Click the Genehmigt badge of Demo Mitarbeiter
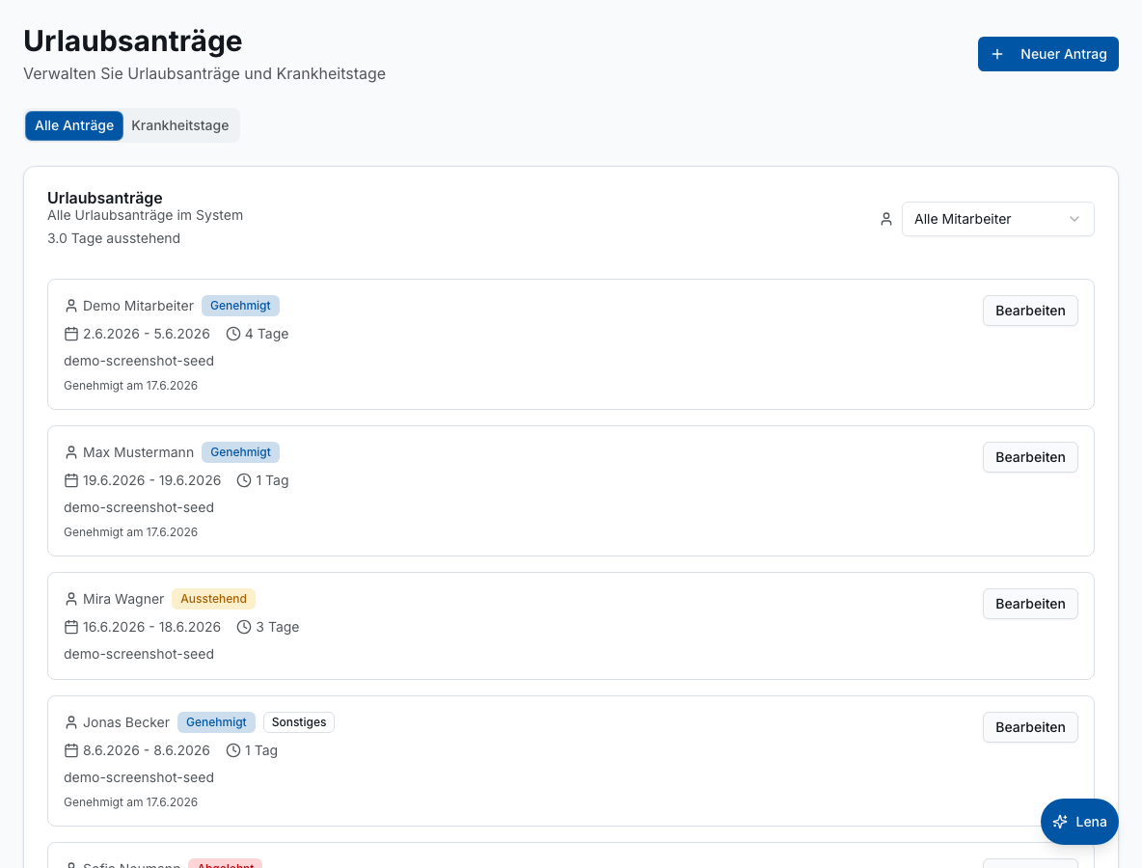1142x868 pixels. (240, 306)
